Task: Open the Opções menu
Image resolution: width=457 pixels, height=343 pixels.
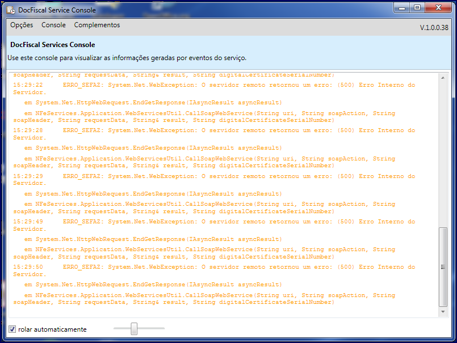Action: [22, 25]
